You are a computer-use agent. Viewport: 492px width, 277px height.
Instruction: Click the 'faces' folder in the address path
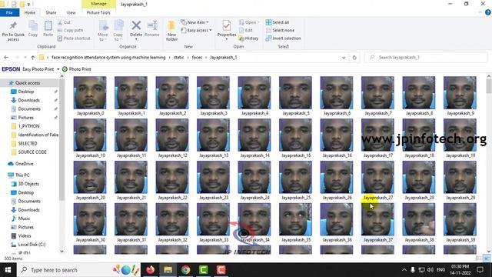tap(197, 58)
